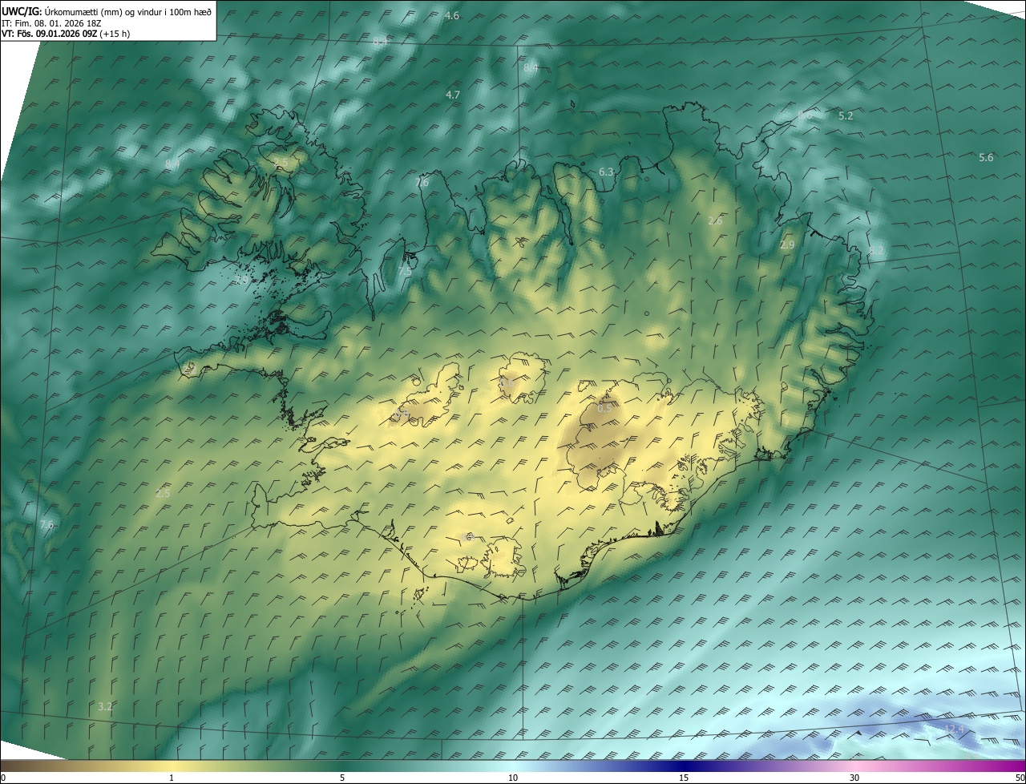Click the 5 tick on the color scale

[x=342, y=778]
